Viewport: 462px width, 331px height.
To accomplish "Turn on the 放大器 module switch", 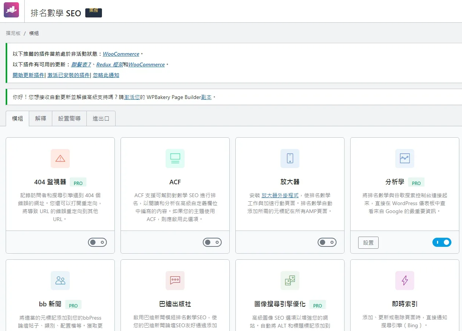I will click(327, 242).
